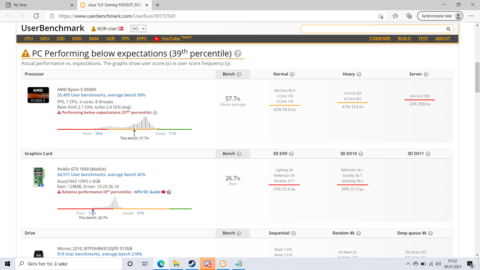This screenshot has width=480, height=270.
Task: Open the NOR-User profile link
Action: (x=107, y=29)
